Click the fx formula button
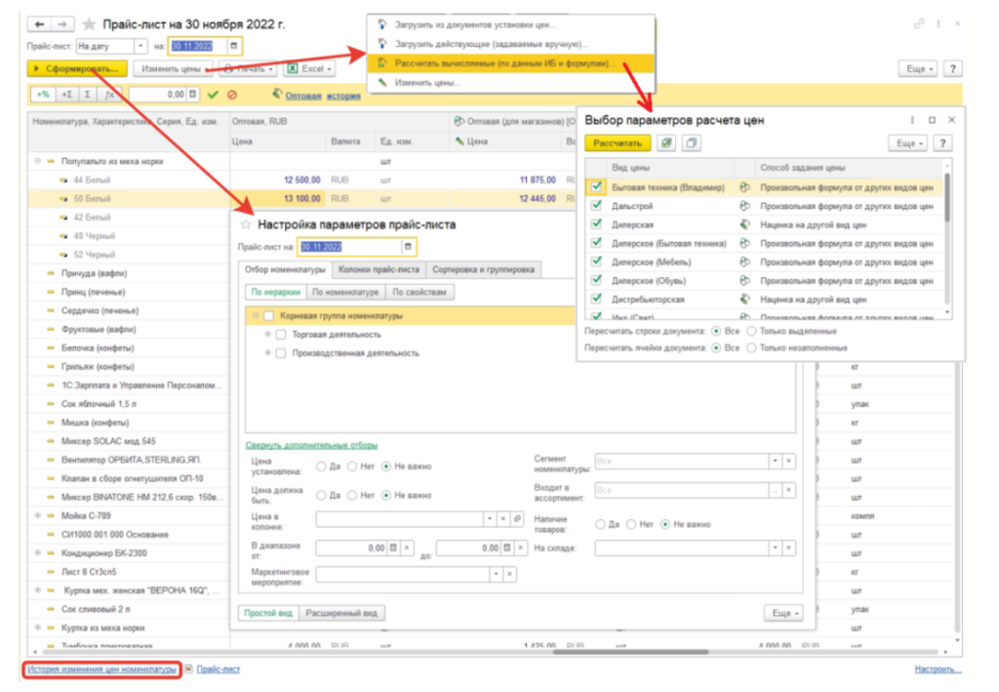Viewport: 999px width, 692px height. [x=109, y=95]
